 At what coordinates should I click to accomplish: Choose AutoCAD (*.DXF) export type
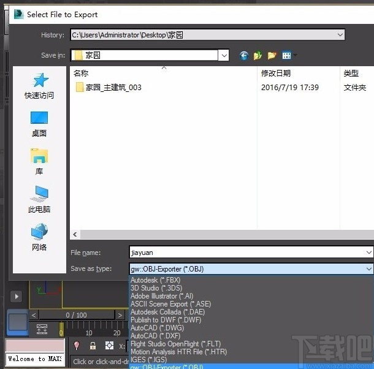click(251, 336)
